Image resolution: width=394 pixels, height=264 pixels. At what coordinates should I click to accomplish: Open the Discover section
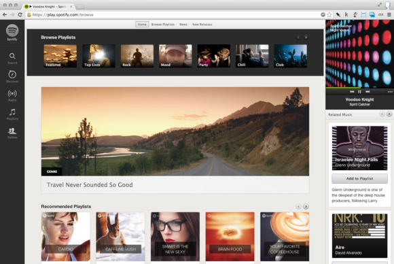click(12, 77)
